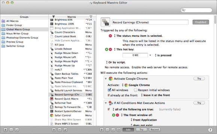217x134 pixels.
Task: Click the macro icon beside the name field
Action: coord(105,22)
